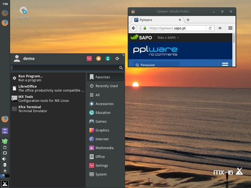Screen dimensions: 251x188
Task: Click the Firefox reload page button
Action: coord(210,28)
